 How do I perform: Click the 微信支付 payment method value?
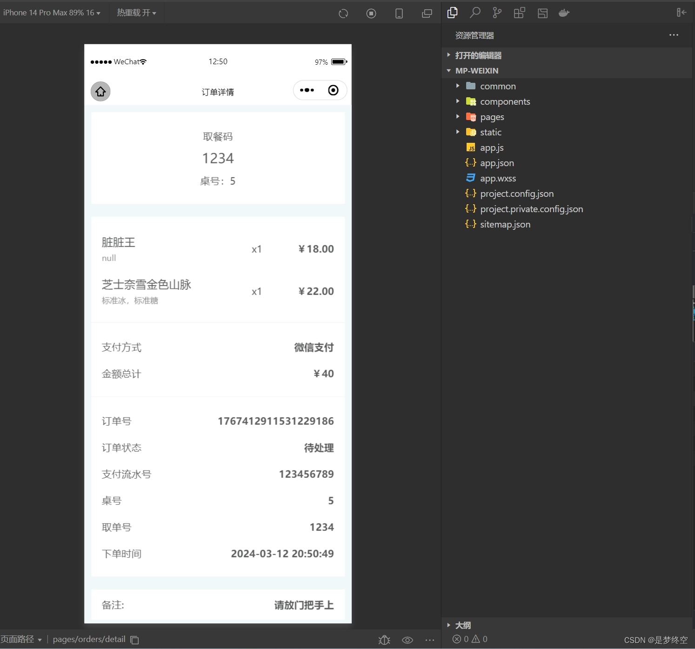tap(314, 348)
